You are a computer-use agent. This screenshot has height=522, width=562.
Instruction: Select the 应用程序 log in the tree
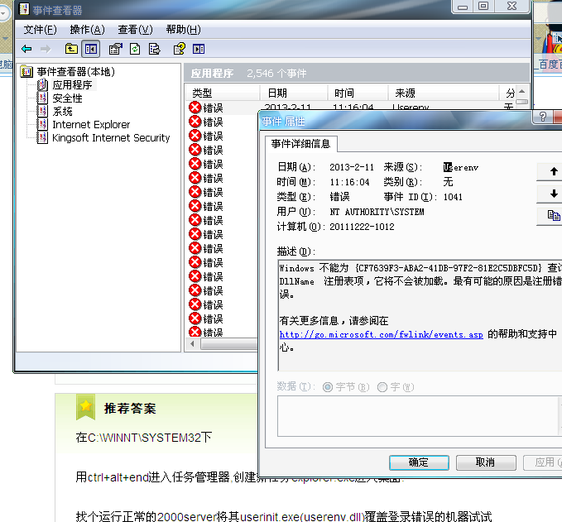(72, 85)
